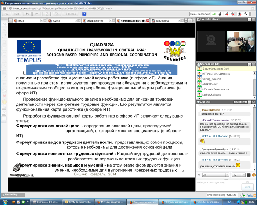This screenshot has width=257, height=205.
Task: Click the undo arrow button
Action: [x=27, y=14]
